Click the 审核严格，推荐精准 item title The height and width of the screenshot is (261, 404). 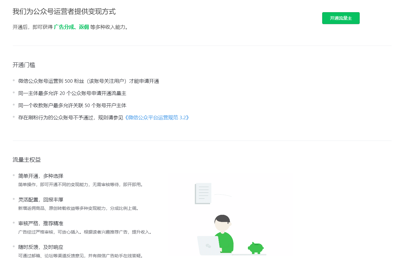[x=41, y=224]
